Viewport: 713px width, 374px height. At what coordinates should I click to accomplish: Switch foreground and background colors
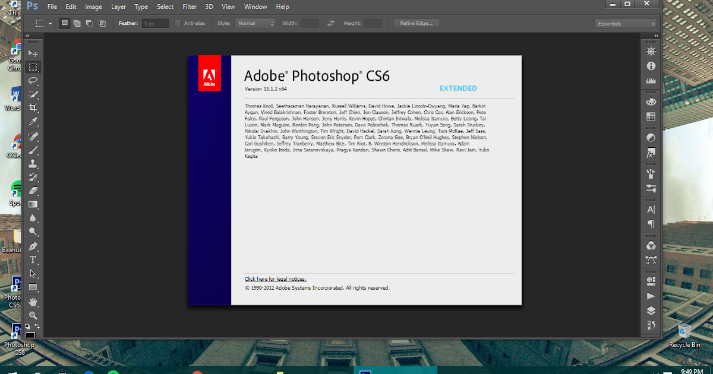click(37, 327)
